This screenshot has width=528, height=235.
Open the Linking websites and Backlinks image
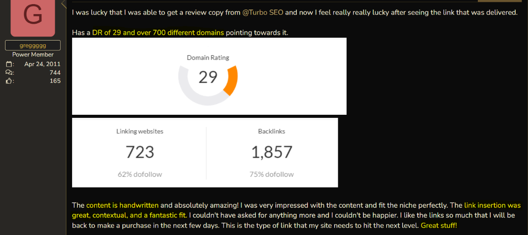[x=205, y=152]
